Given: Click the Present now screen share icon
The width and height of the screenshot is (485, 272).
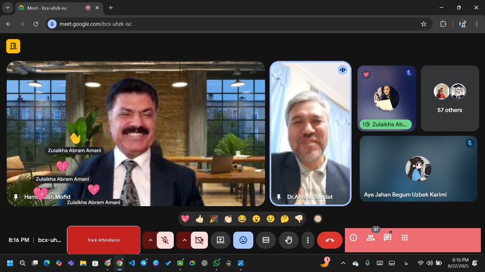Looking at the screenshot, I should coord(220,240).
